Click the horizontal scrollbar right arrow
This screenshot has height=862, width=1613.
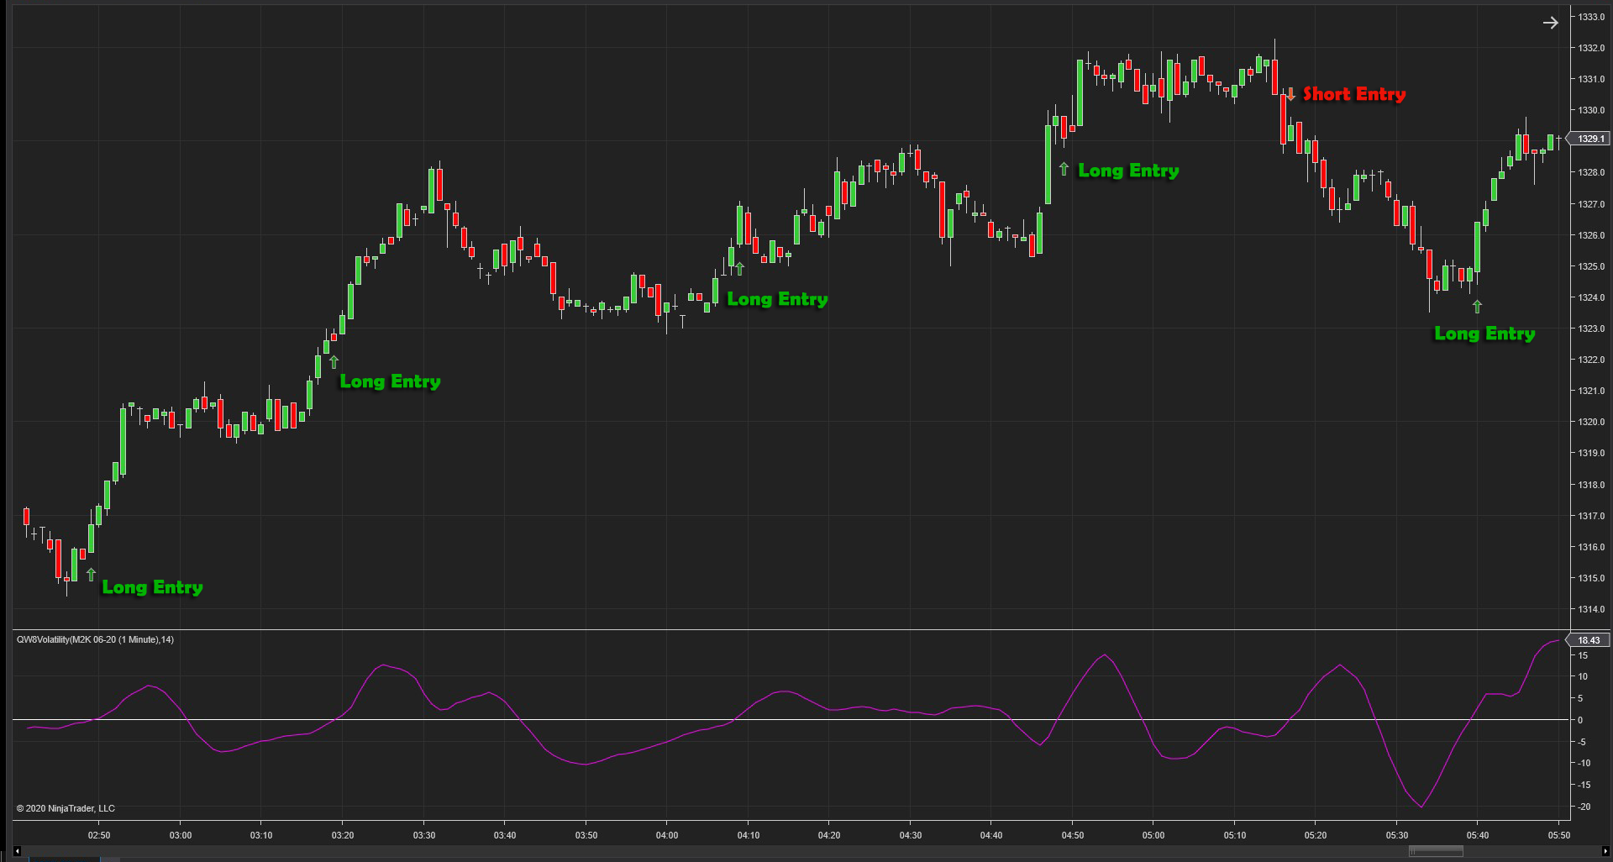point(1605,851)
